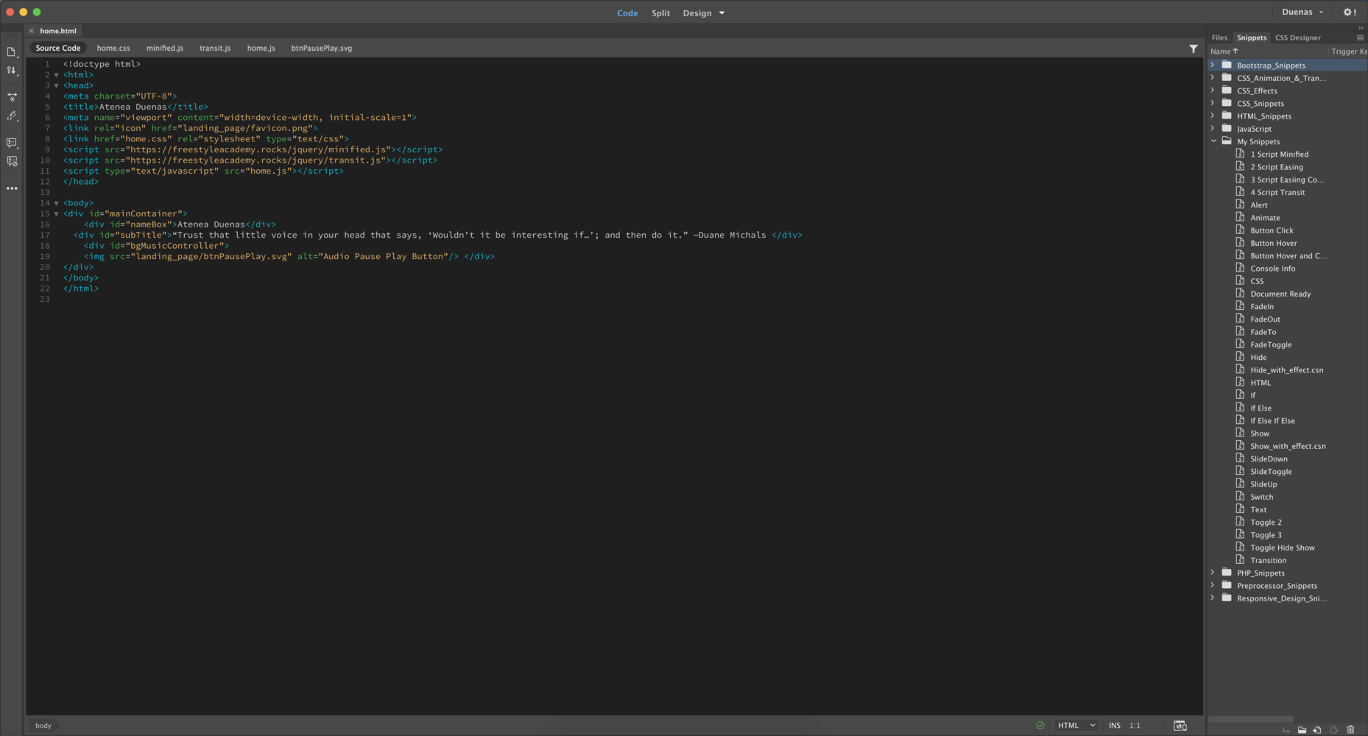
Task: Click the filter related files funnel icon
Action: coord(1194,49)
